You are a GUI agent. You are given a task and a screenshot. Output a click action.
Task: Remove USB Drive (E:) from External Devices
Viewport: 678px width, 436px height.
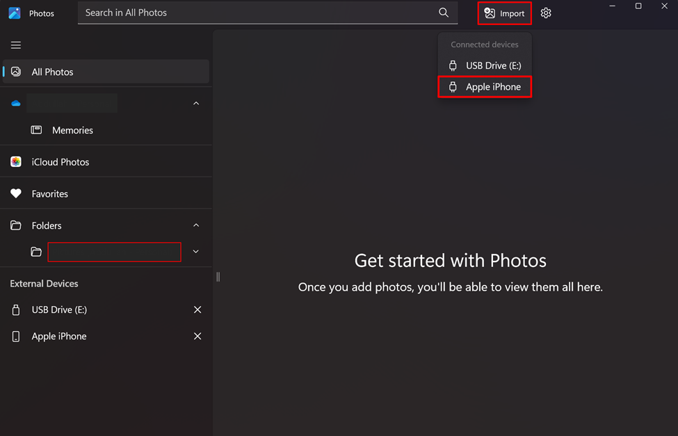(197, 309)
